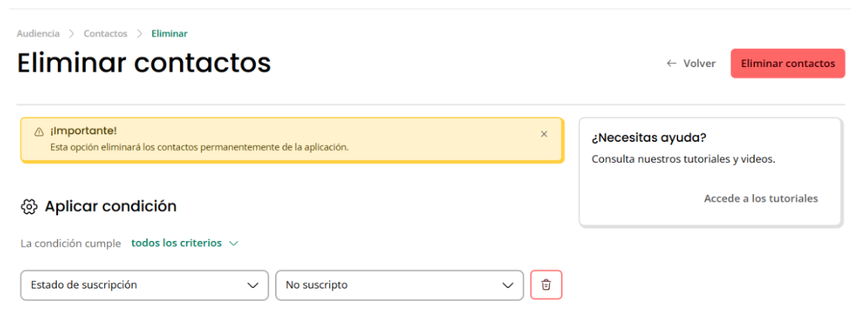
Task: Click the green chevron after todos los criterios
Action: [x=234, y=244]
